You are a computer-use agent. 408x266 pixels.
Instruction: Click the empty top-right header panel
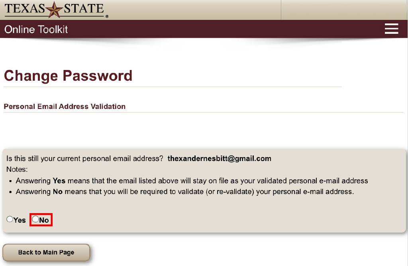[344, 10]
